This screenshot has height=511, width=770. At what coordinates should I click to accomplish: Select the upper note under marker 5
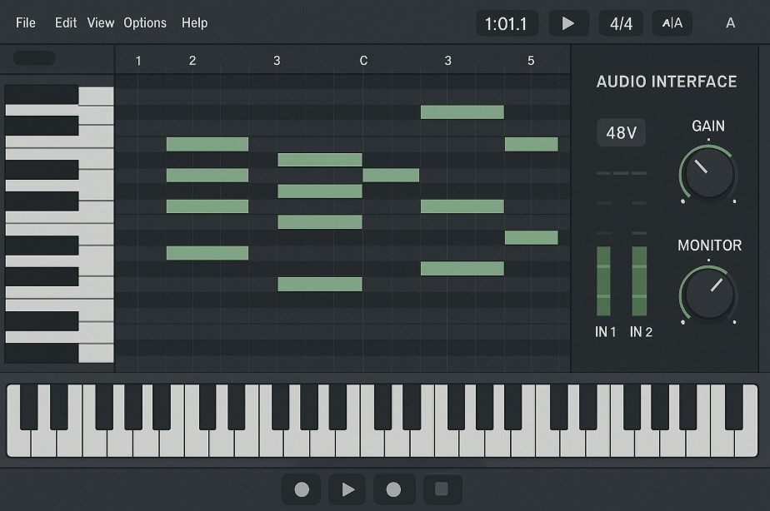point(532,144)
